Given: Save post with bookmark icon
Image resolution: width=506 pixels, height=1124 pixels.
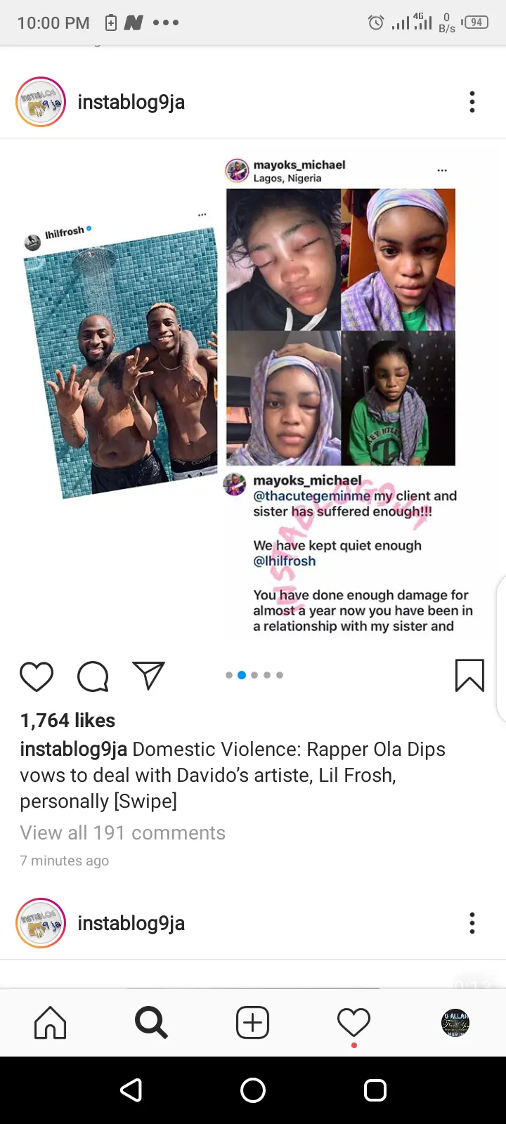Looking at the screenshot, I should pyautogui.click(x=469, y=676).
